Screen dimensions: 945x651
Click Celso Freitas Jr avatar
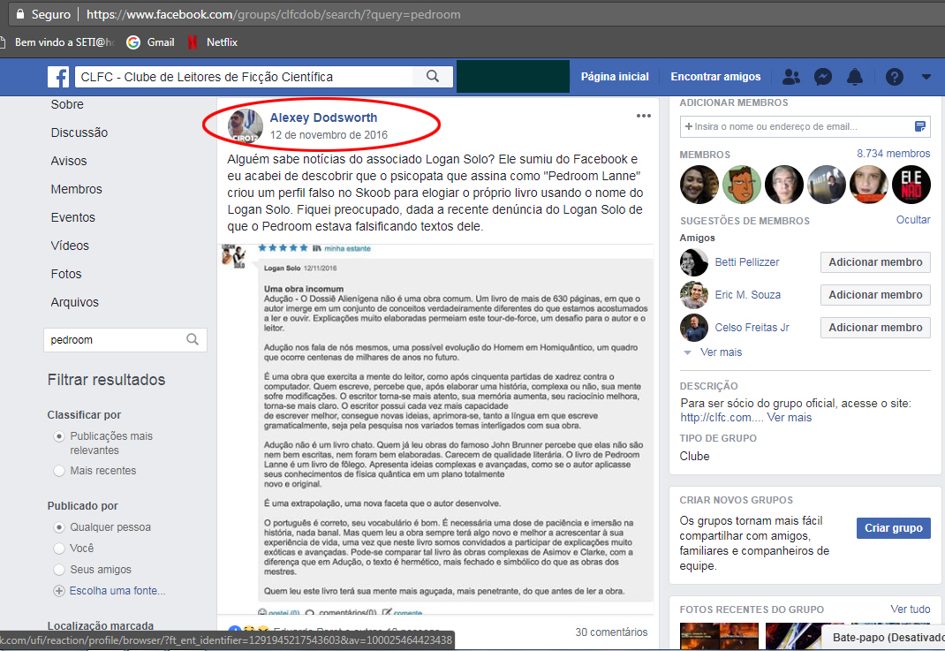click(693, 328)
